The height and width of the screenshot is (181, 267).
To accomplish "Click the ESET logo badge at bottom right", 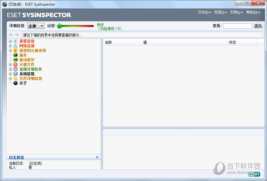I will [254, 174].
